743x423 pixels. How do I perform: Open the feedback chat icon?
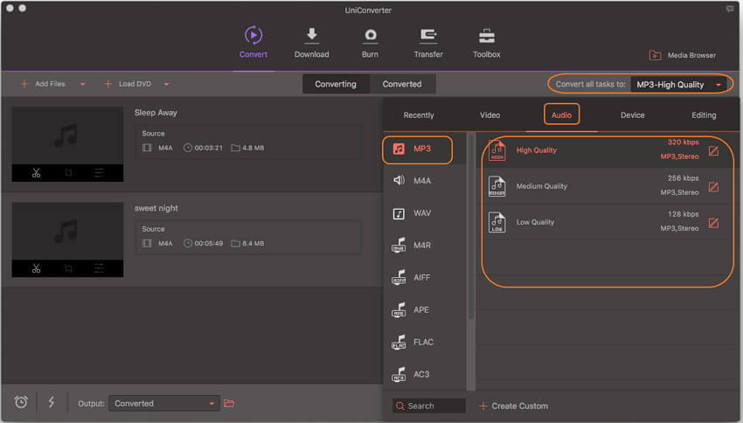730,9
